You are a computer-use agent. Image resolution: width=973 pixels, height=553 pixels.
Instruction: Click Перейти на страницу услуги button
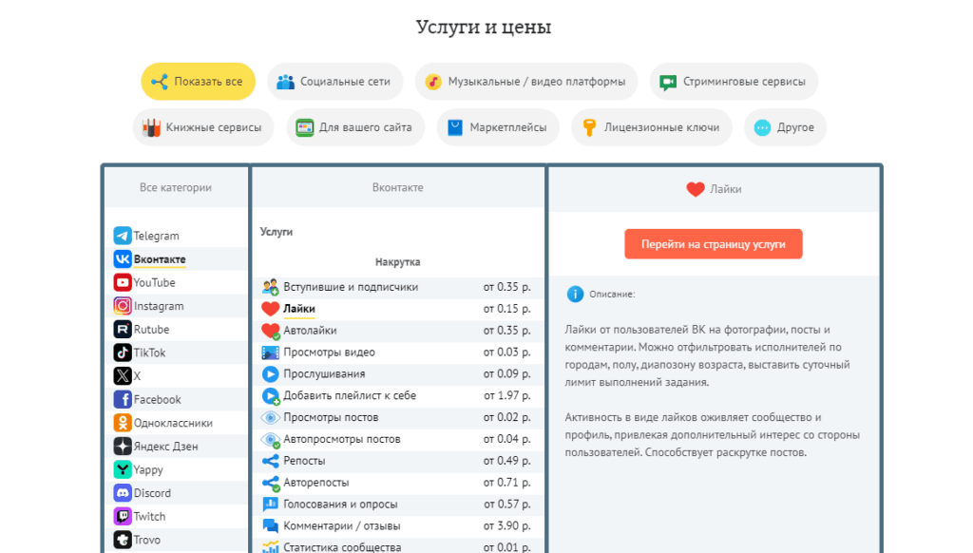point(713,244)
